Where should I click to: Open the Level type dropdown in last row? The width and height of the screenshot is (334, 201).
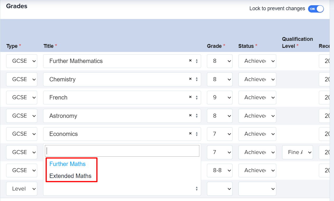pyautogui.click(x=22, y=189)
